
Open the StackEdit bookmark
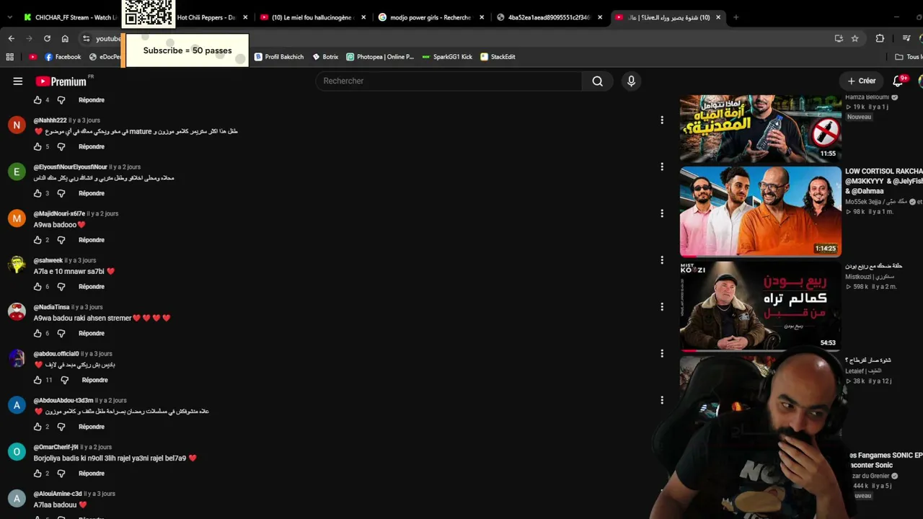point(498,57)
